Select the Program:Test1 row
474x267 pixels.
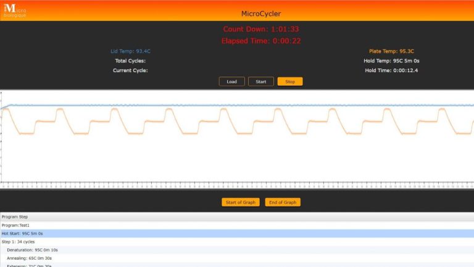pyautogui.click(x=237, y=225)
